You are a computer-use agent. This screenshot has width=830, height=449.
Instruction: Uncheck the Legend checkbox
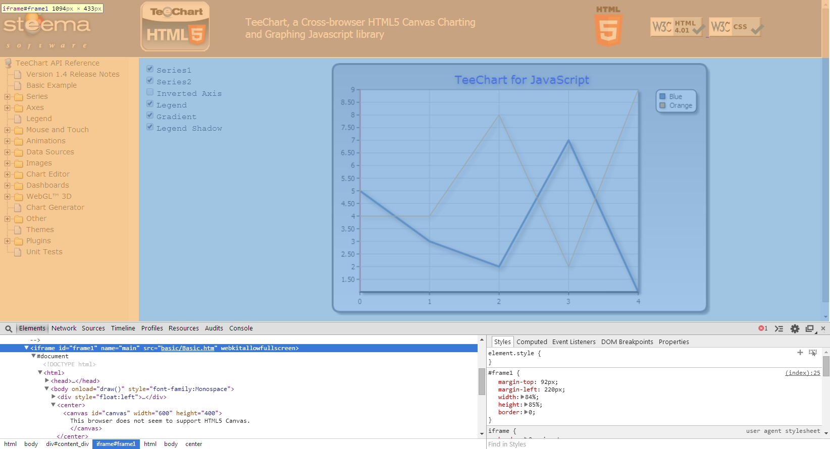coord(150,104)
